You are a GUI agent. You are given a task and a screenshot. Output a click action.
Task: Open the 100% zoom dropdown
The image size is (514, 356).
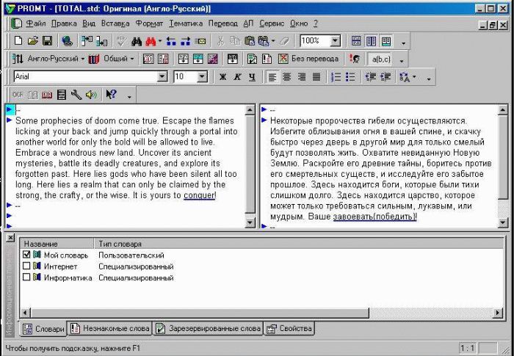[335, 41]
